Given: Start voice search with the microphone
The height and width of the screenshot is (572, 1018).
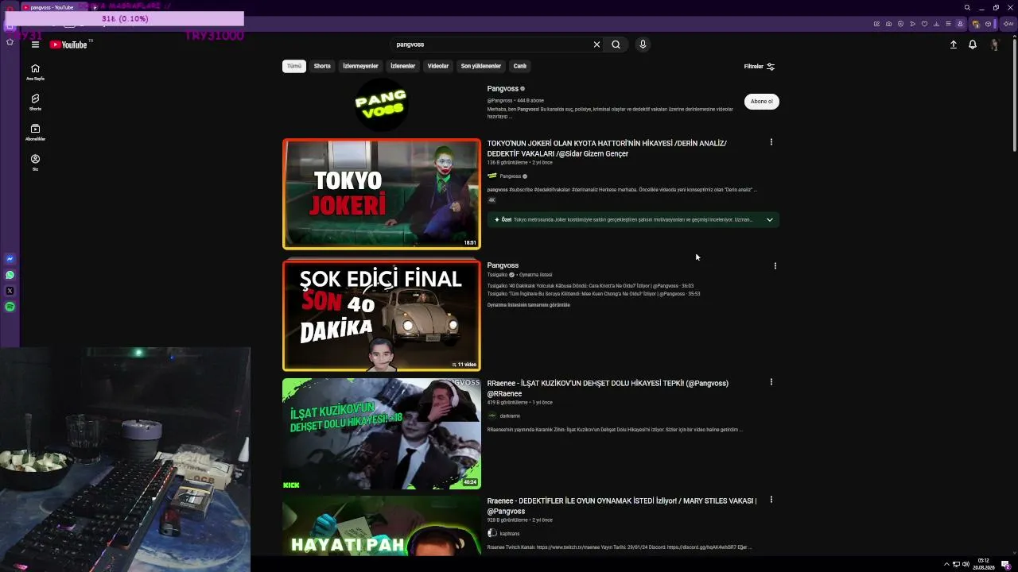Looking at the screenshot, I should [643, 44].
